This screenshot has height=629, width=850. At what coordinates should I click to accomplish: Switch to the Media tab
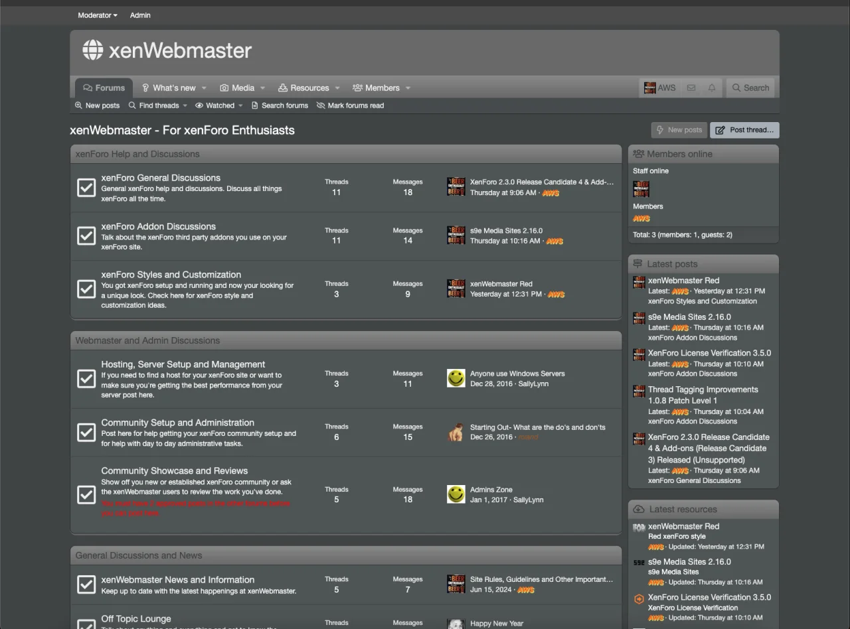(x=242, y=87)
